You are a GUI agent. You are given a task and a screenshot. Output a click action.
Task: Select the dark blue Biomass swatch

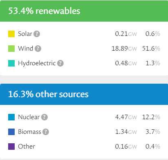click(11, 132)
